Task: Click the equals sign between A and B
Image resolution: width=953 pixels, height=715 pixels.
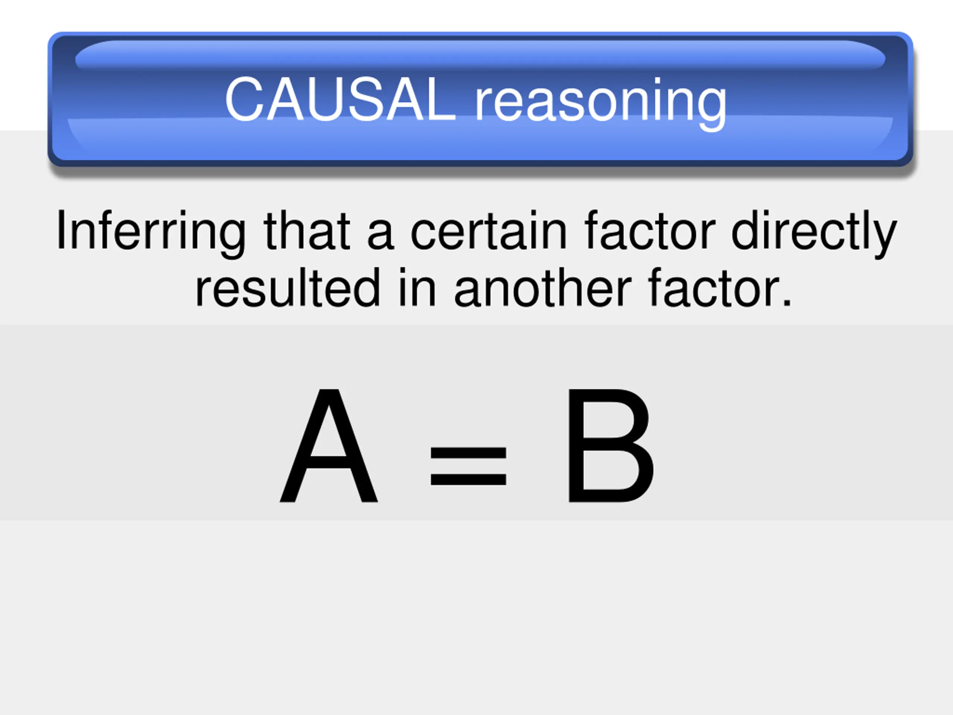Action: click(468, 466)
